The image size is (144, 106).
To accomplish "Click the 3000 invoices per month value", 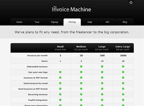I will 123,56.
